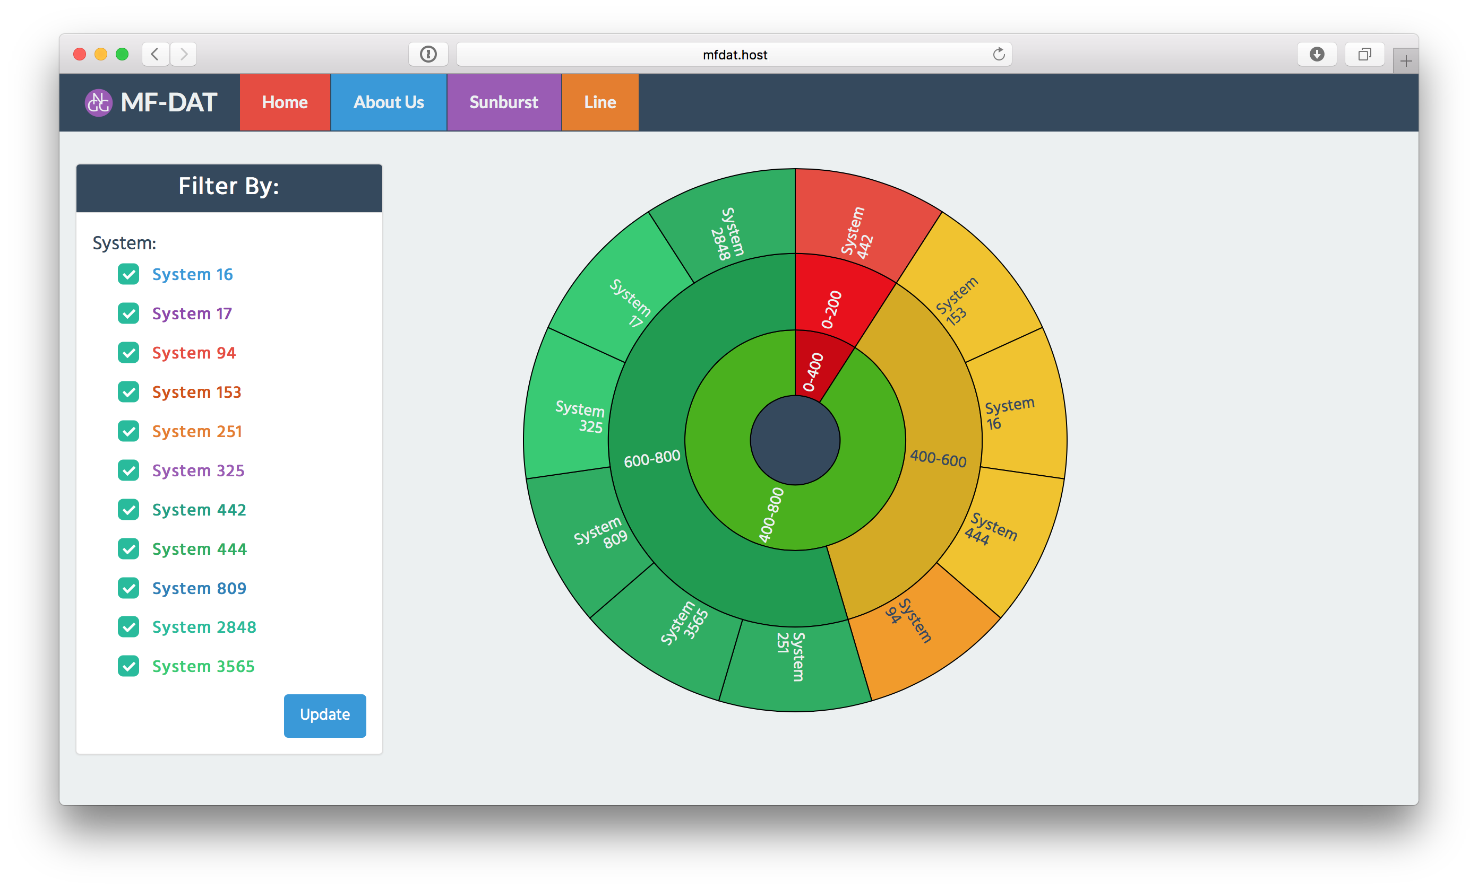Disable the System 809 checkbox

(x=128, y=589)
